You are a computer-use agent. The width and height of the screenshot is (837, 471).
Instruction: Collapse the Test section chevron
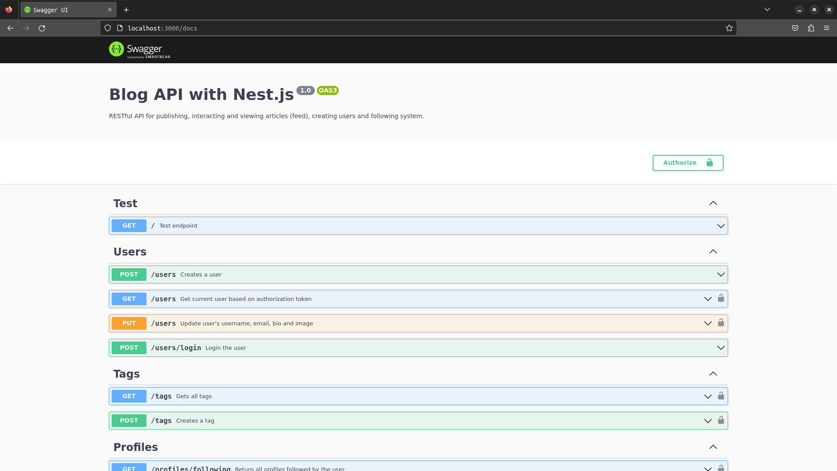pyautogui.click(x=713, y=203)
